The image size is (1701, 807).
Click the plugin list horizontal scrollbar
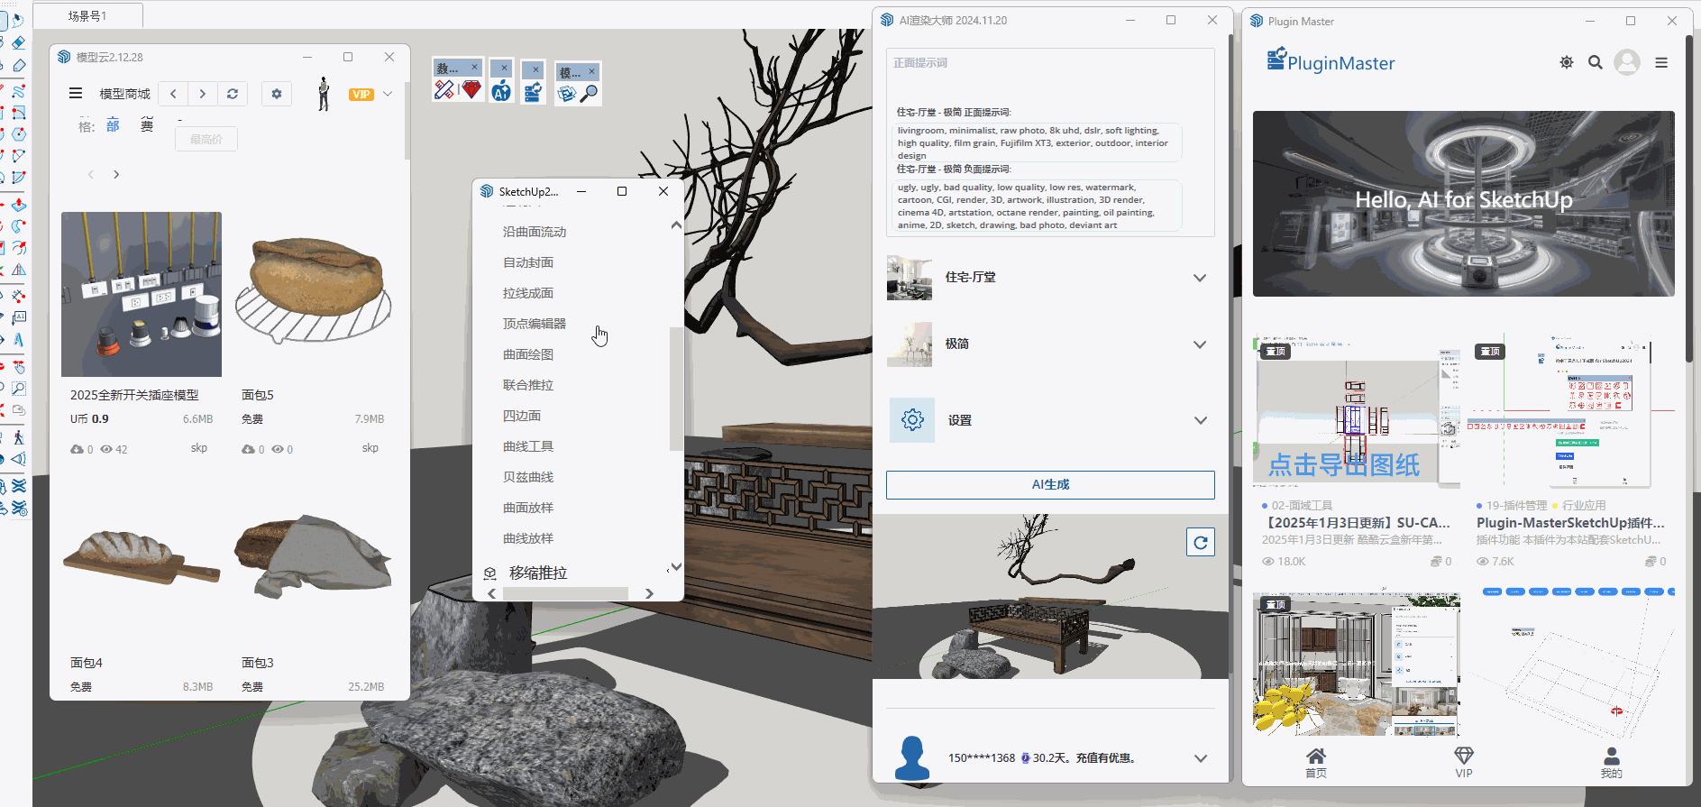565,593
